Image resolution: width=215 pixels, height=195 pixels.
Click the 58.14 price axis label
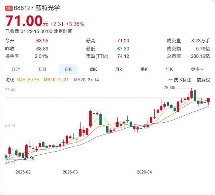click(10, 126)
